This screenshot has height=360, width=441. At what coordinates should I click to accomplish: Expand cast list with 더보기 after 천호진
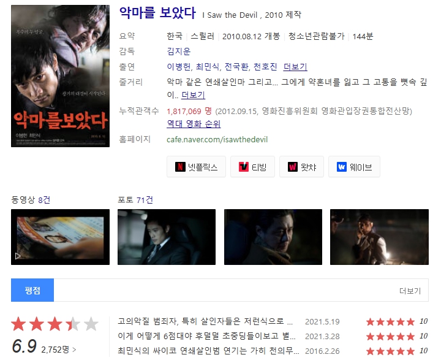295,67
